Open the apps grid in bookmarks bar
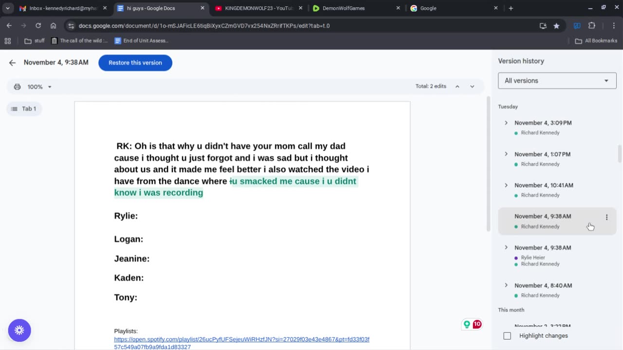623x350 pixels. tap(8, 41)
